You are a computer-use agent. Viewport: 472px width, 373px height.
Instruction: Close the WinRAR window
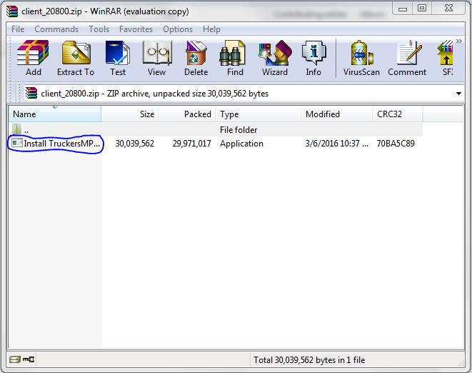pos(448,9)
